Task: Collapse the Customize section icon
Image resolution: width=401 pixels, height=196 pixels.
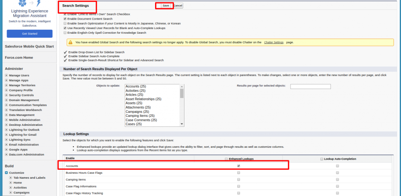Action: pos(6,173)
